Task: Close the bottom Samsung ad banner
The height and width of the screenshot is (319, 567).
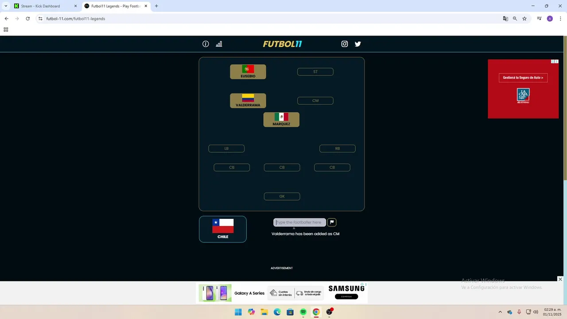Action: click(x=560, y=279)
